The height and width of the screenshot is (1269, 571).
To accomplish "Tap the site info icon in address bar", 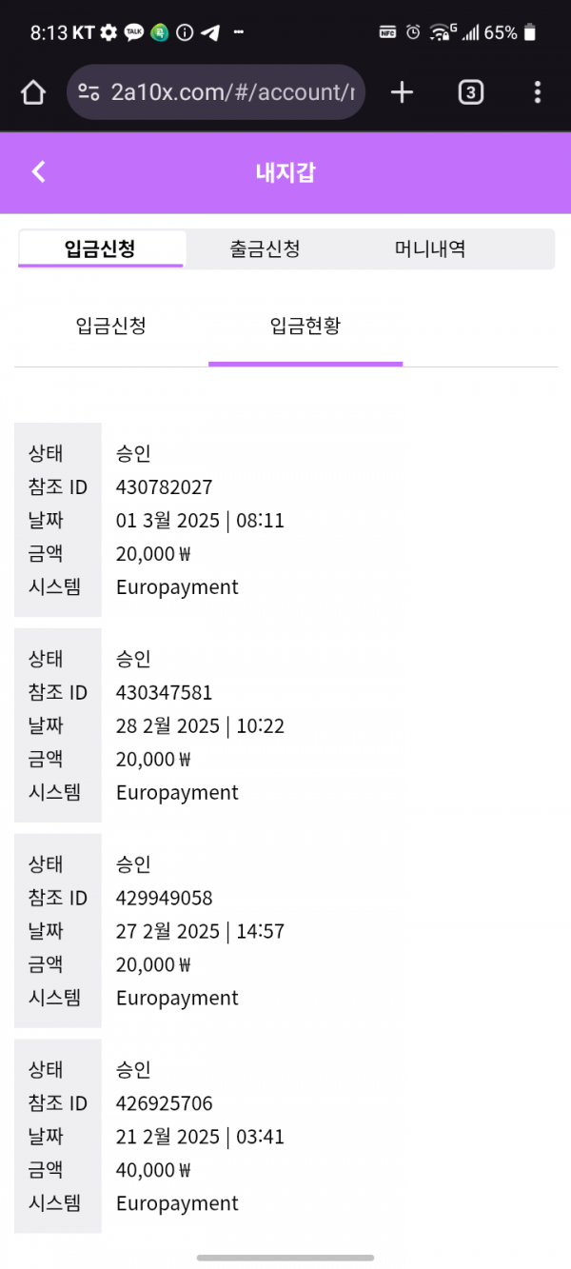I will (89, 92).
